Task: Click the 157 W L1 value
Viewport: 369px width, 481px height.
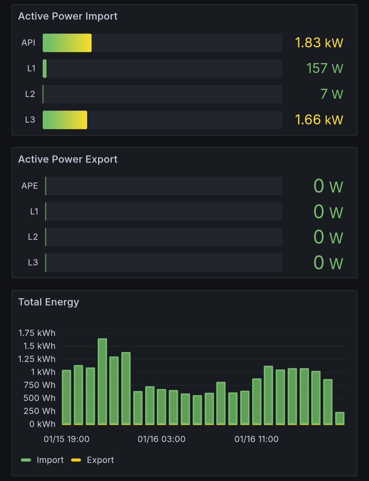Action: point(324,68)
